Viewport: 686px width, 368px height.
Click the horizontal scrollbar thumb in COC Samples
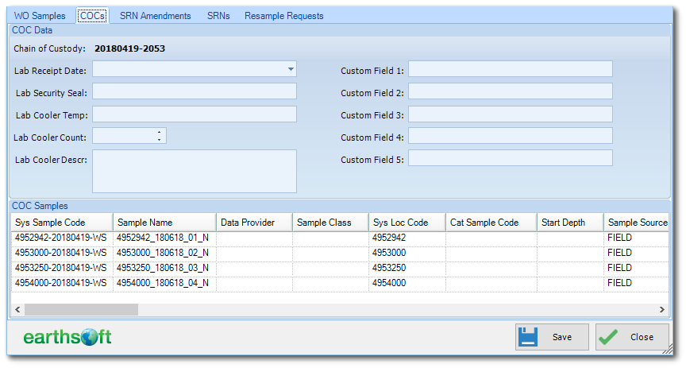(79, 310)
